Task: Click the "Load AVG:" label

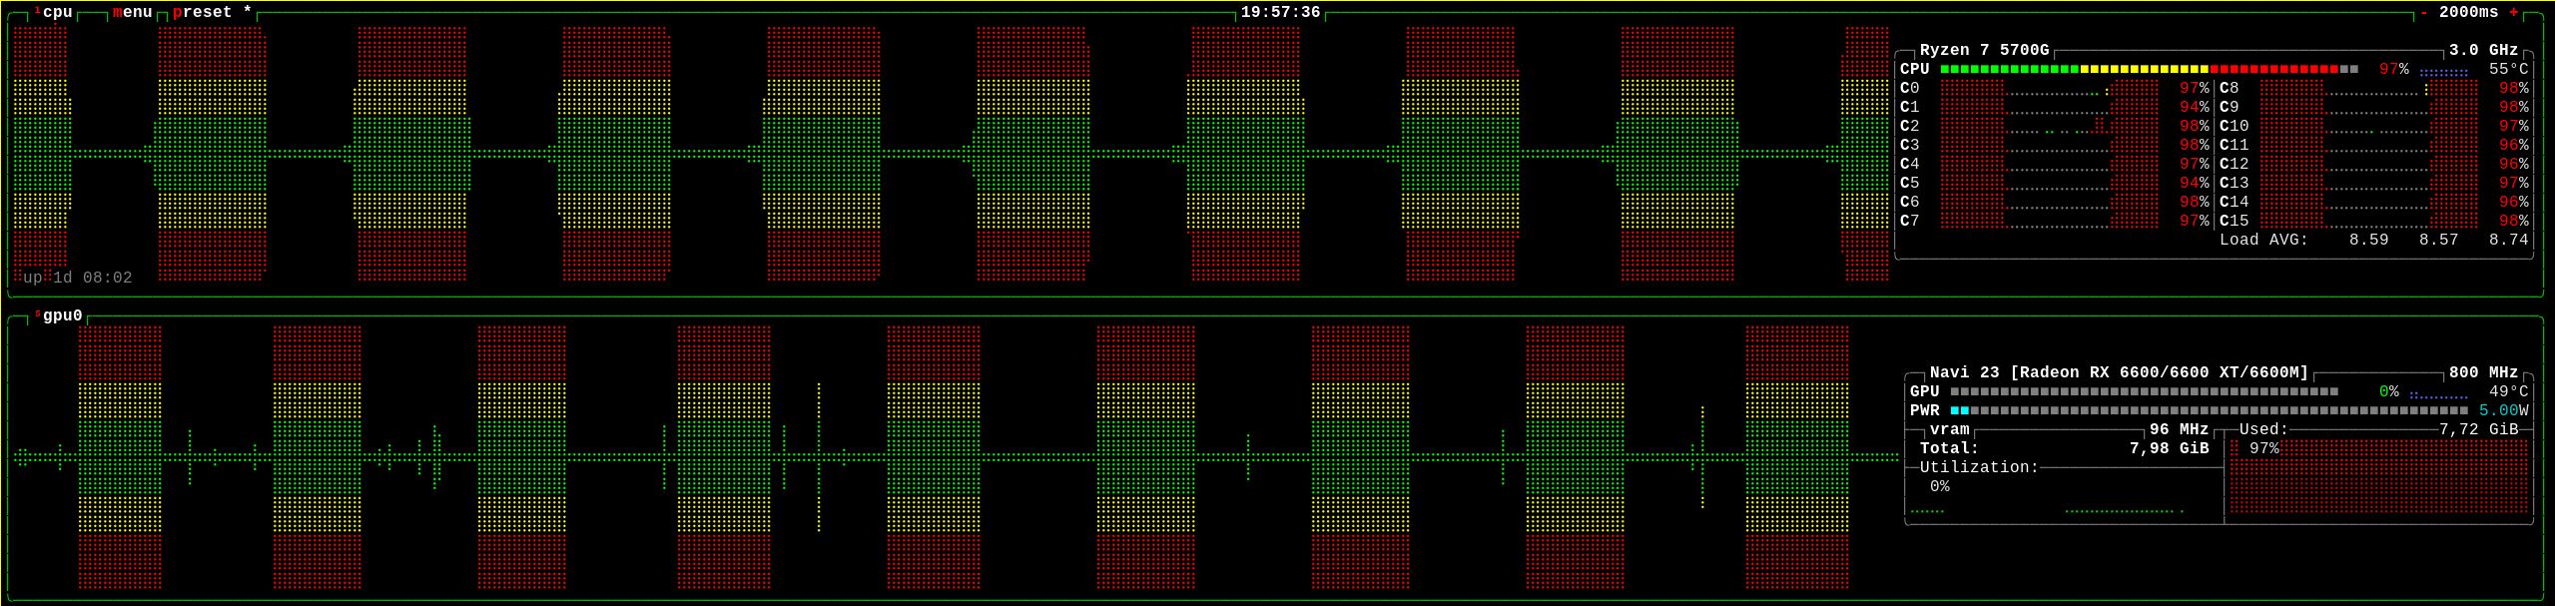Action: click(x=2264, y=240)
